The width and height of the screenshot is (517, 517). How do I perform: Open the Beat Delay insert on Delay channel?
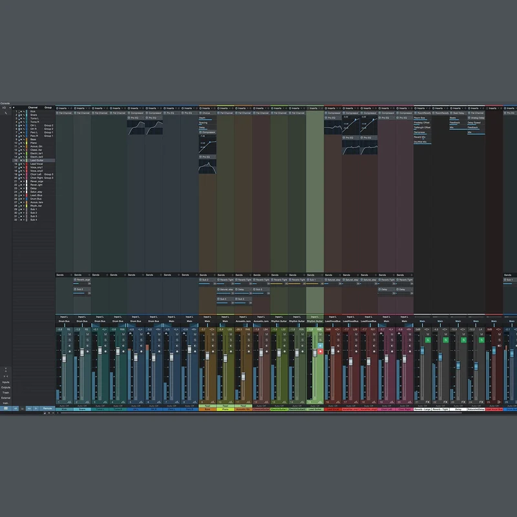coord(458,113)
